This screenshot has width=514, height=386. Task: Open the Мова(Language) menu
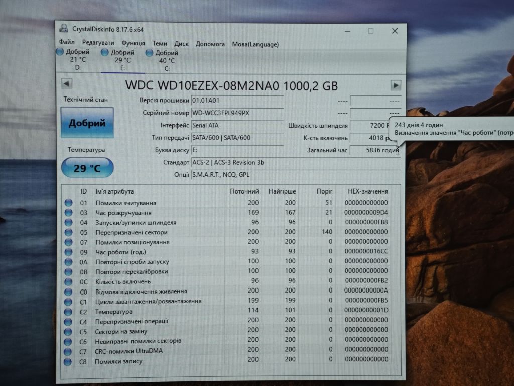point(255,44)
